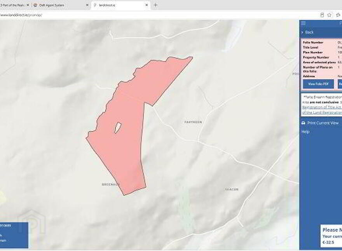
Task: Open the browser extensions puzzle icon
Action: coord(338,15)
